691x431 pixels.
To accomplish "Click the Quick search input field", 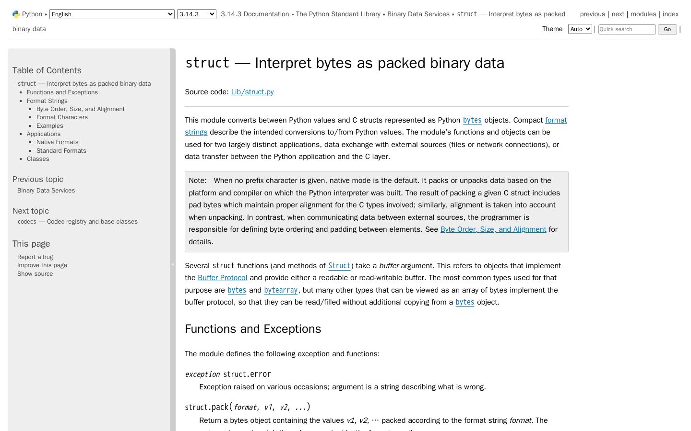I will click(x=627, y=29).
